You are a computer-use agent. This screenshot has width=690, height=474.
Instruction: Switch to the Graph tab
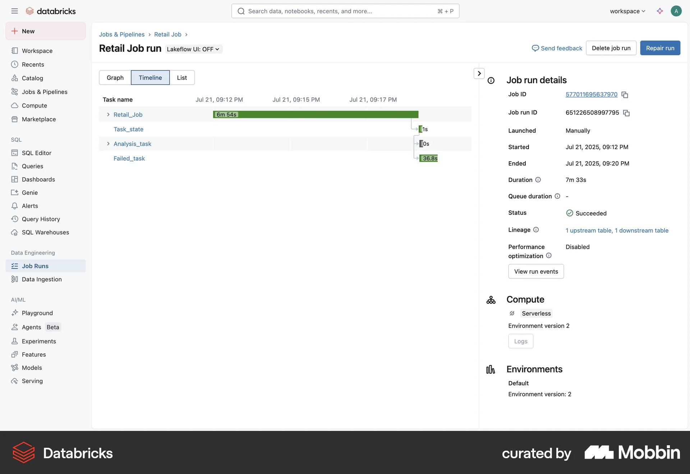(115, 78)
